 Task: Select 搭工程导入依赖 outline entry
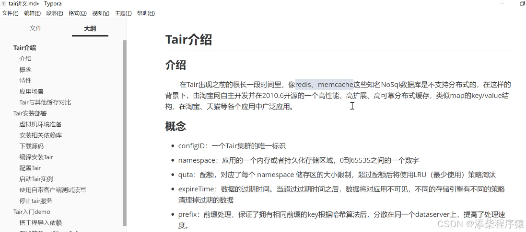coord(41,222)
